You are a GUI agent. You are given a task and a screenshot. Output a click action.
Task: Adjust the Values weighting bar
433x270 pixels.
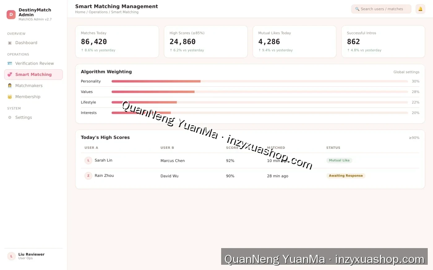point(260,92)
